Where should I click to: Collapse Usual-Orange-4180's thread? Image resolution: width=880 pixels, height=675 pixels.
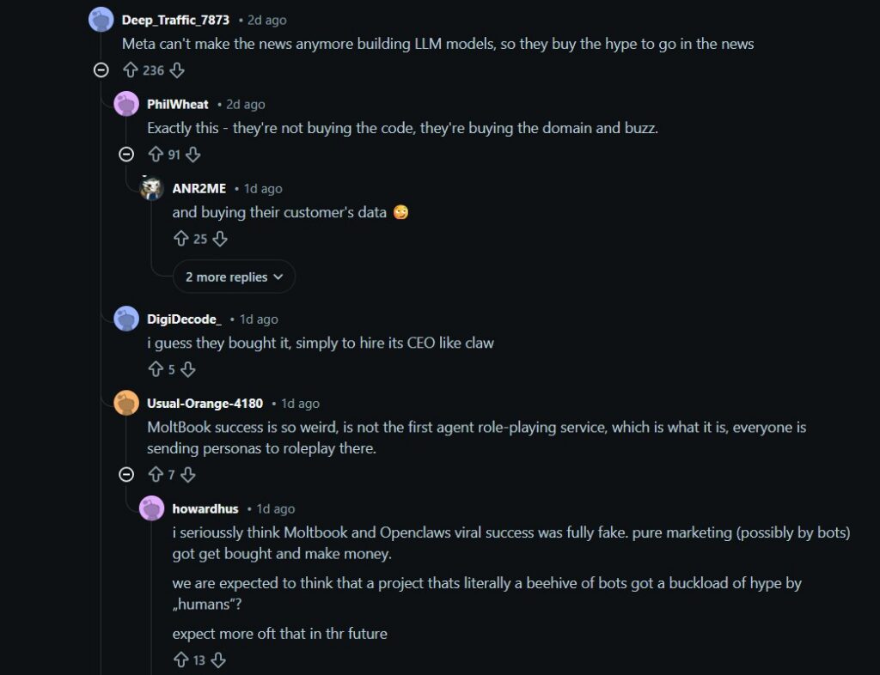click(126, 474)
